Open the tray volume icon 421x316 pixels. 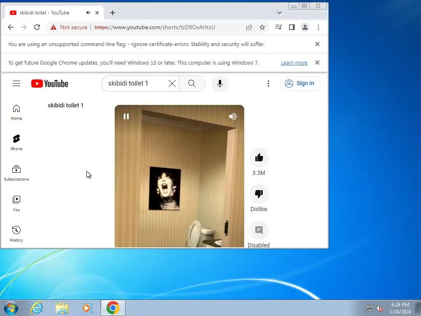point(379,309)
